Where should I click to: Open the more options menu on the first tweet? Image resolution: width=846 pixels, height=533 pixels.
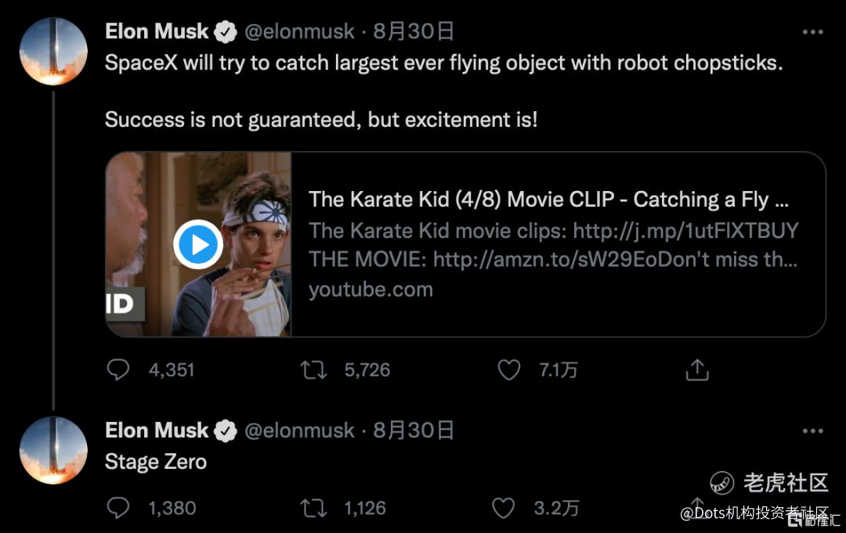(813, 33)
